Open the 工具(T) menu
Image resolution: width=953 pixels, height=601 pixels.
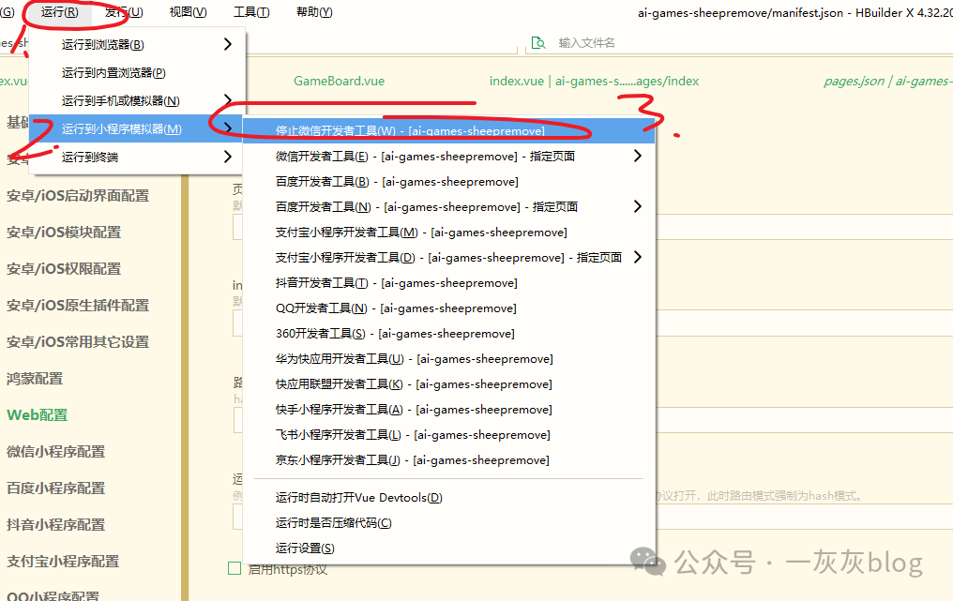coord(250,12)
